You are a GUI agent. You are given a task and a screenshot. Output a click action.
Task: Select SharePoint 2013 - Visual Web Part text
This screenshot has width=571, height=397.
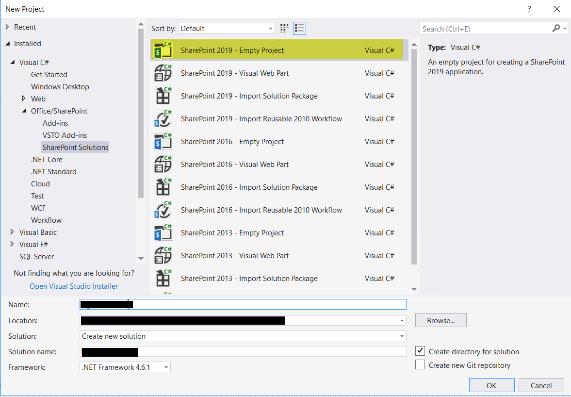tap(235, 256)
